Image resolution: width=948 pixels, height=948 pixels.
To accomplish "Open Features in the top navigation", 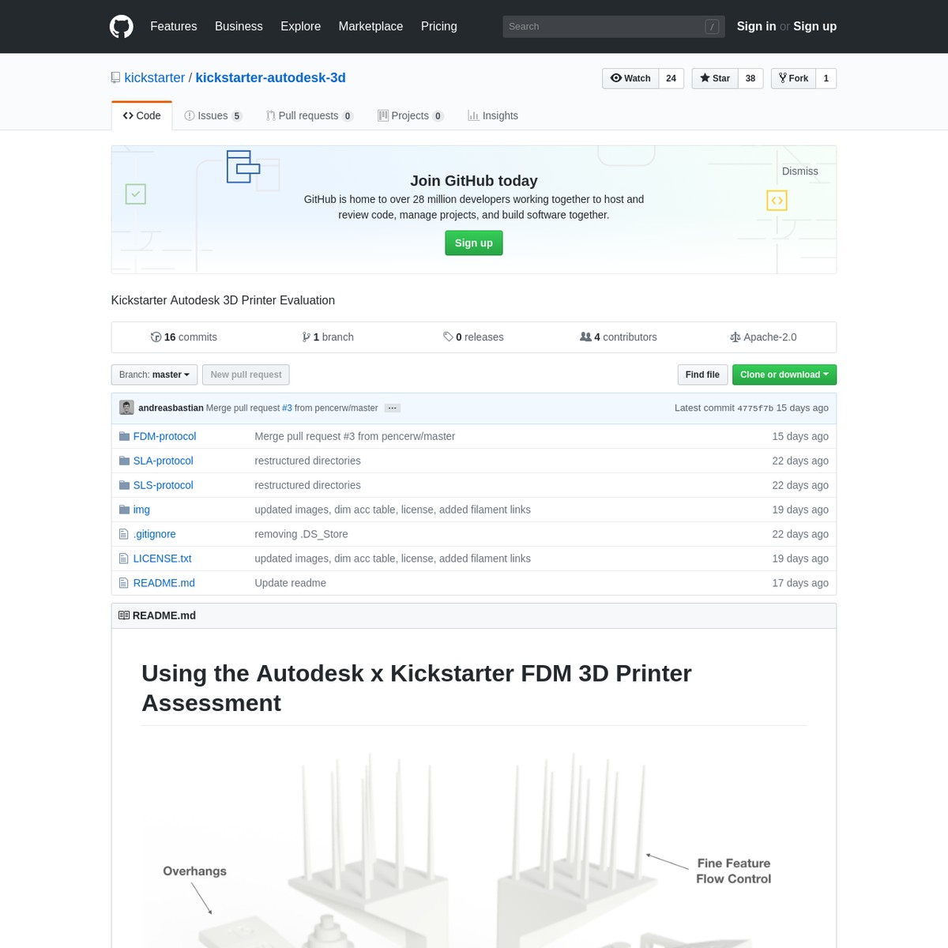I will (174, 26).
